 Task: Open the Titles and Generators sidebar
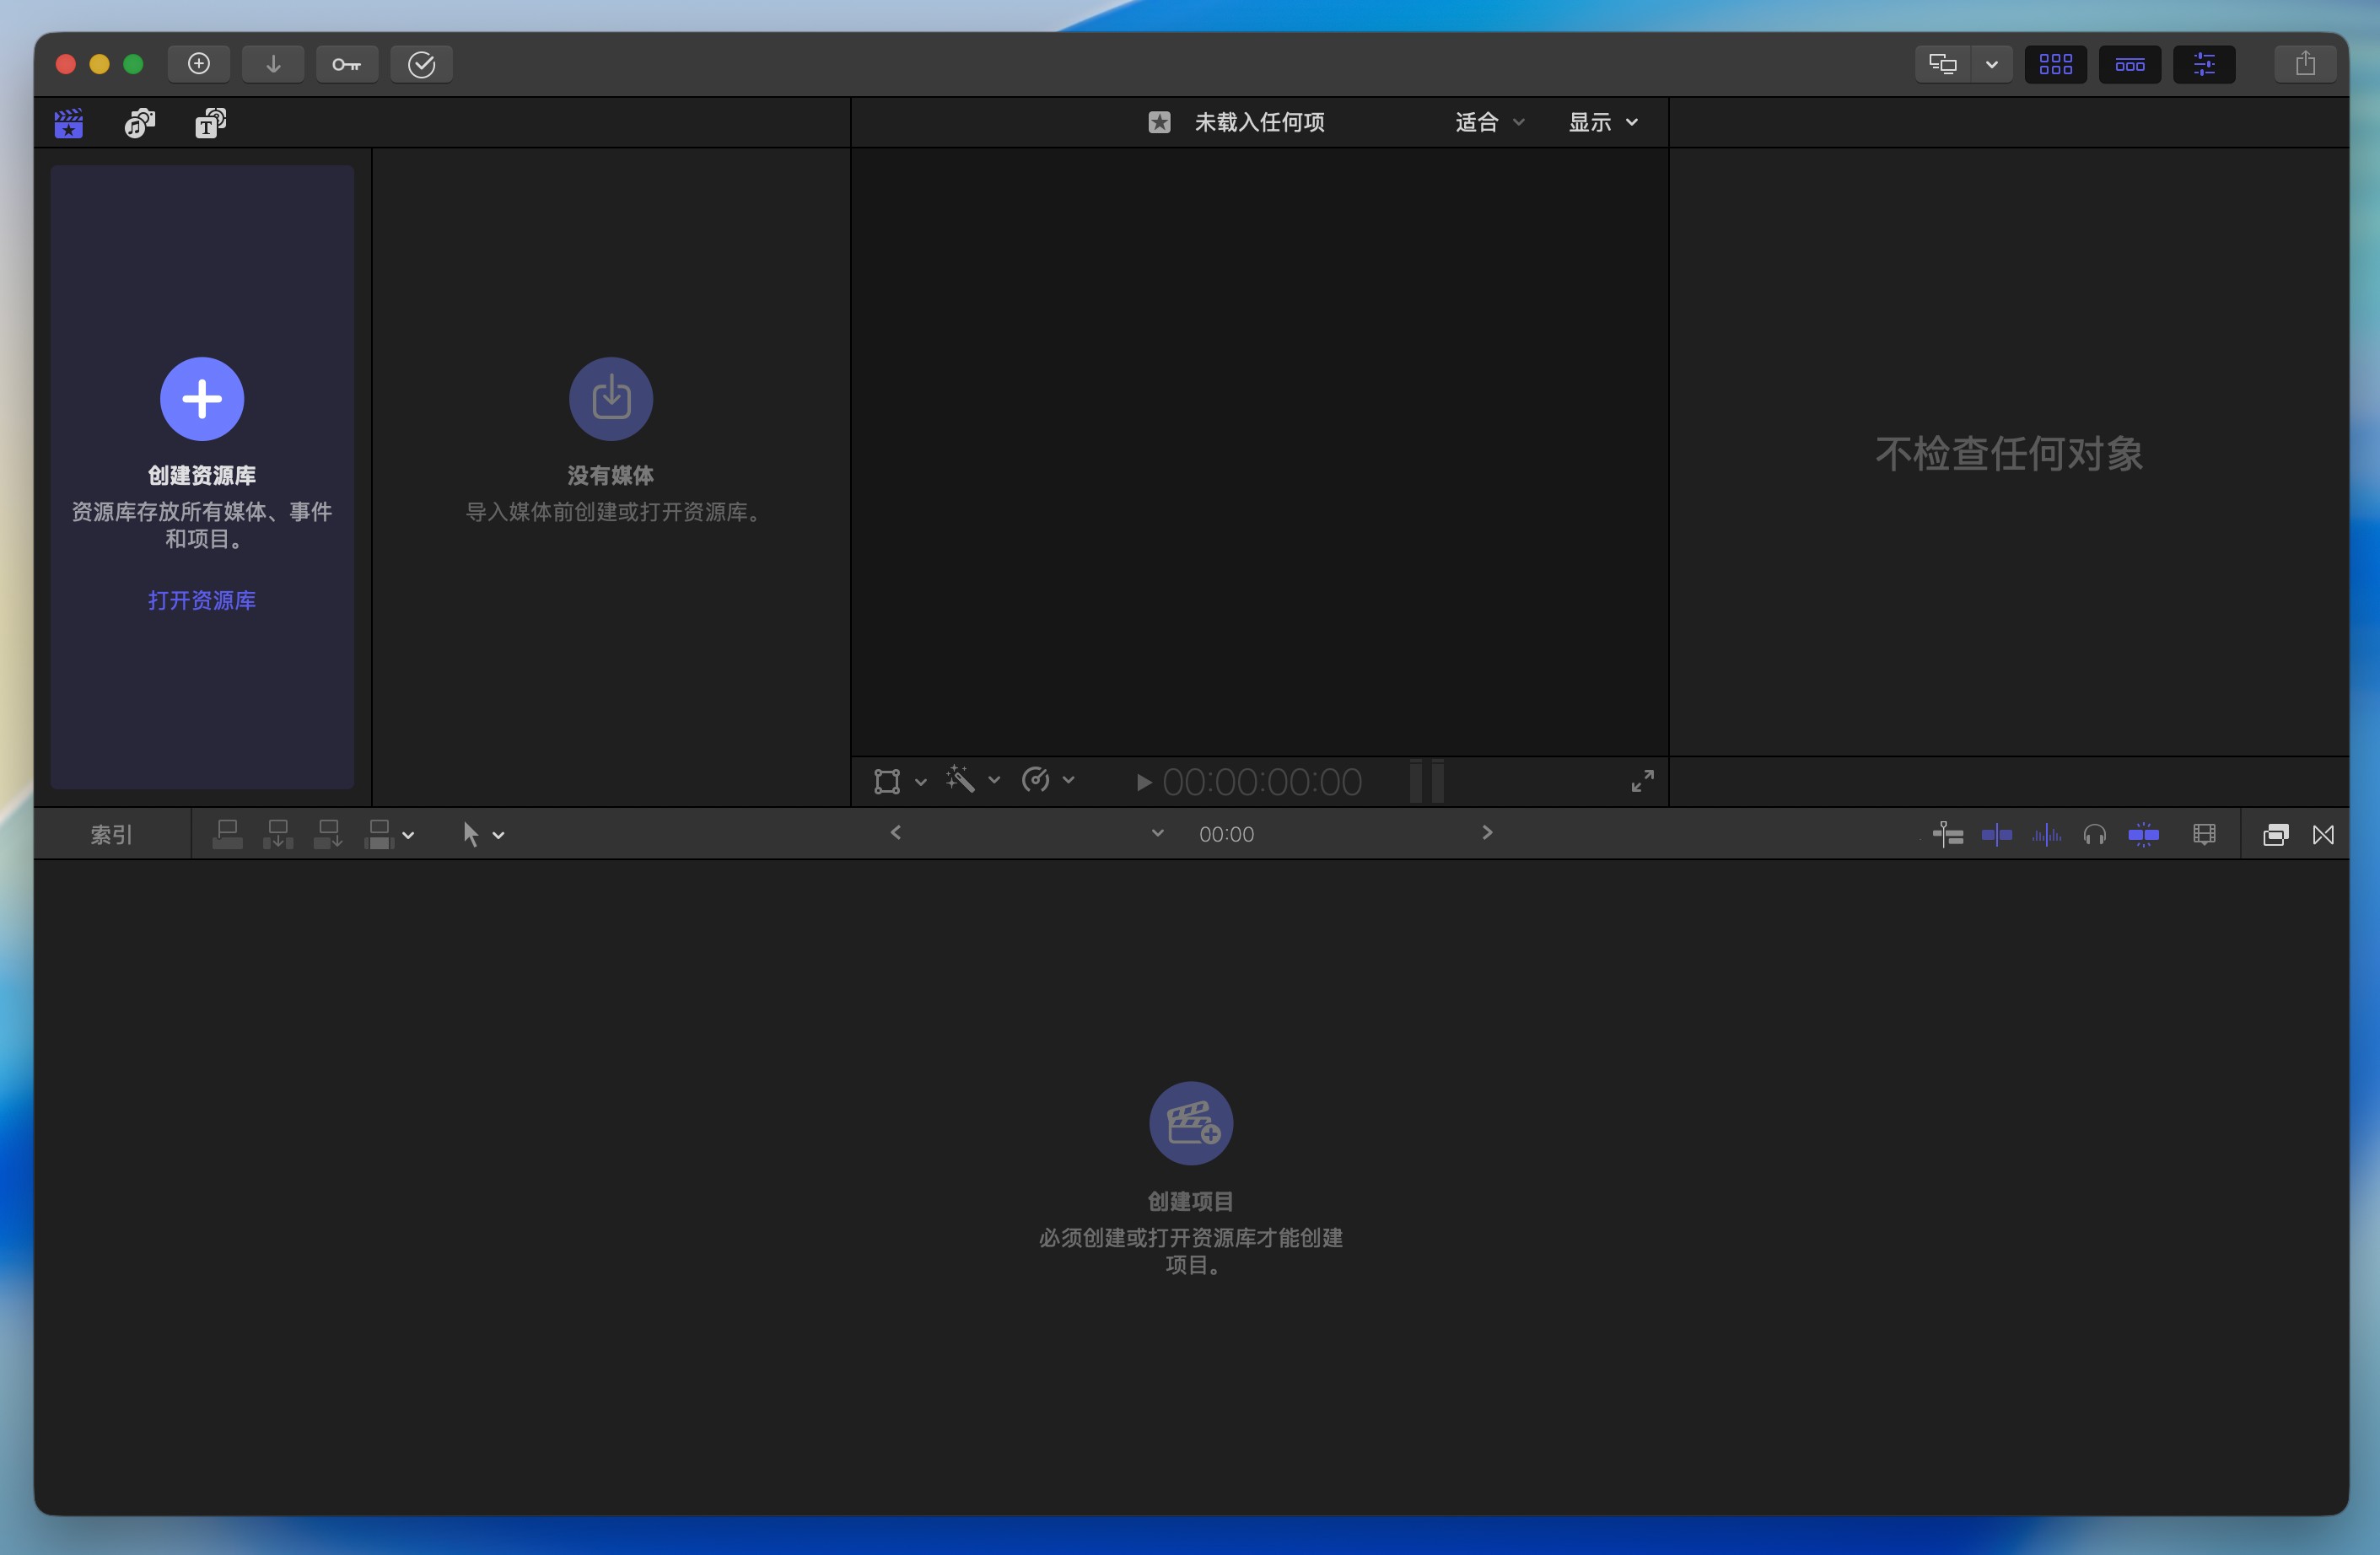(x=210, y=123)
